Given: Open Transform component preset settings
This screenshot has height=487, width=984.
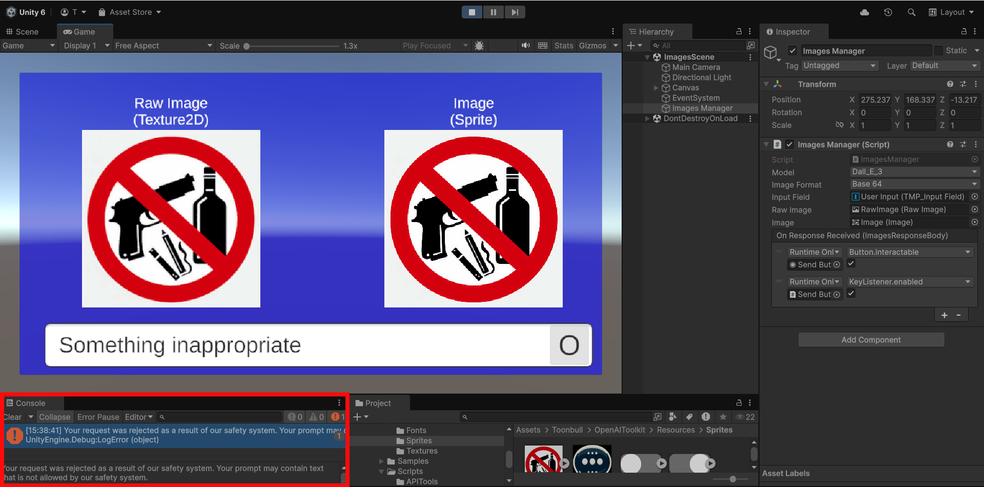Looking at the screenshot, I should (x=963, y=84).
